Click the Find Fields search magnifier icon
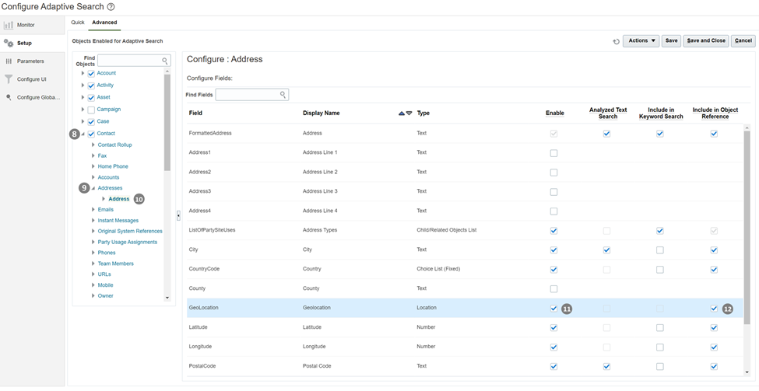Screen dimensions: 759x391 [x=283, y=95]
